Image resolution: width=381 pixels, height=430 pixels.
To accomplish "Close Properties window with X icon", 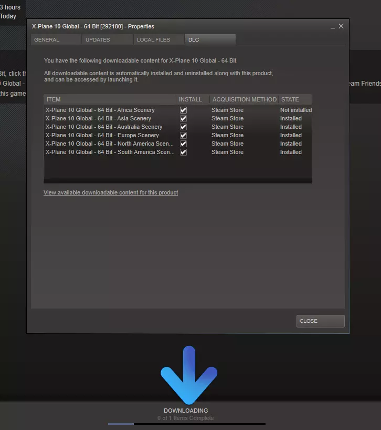I will pyautogui.click(x=341, y=26).
